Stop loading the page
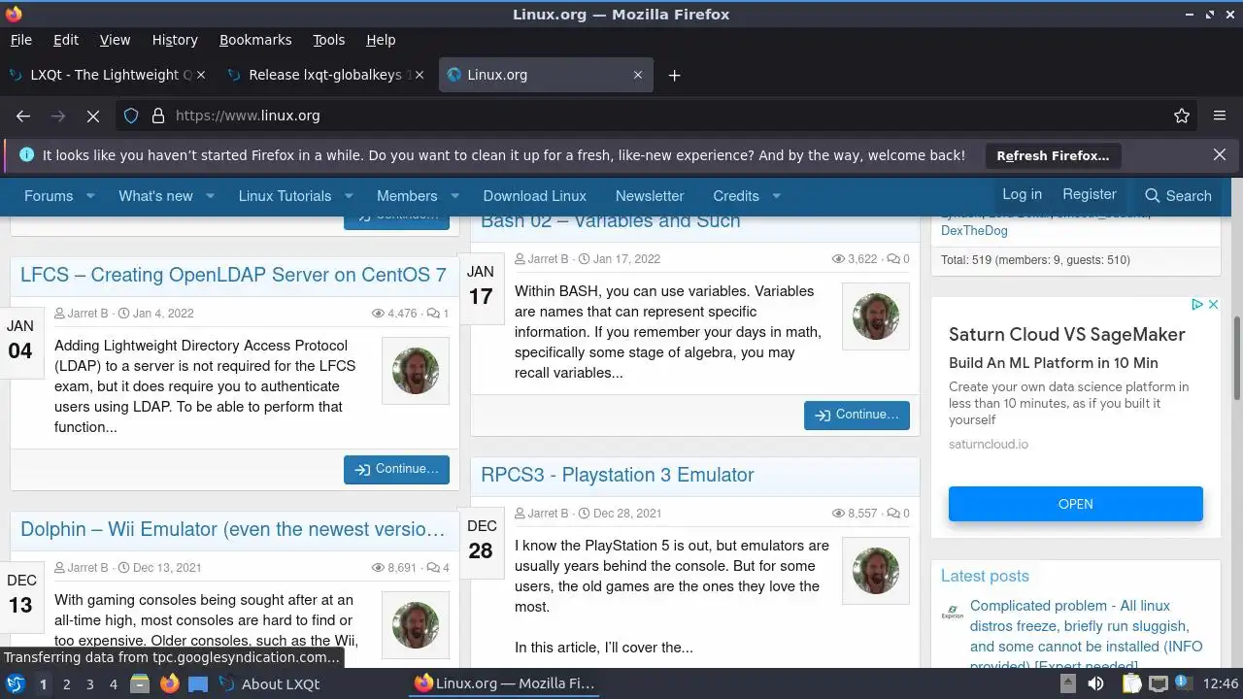1243x699 pixels. point(93,116)
